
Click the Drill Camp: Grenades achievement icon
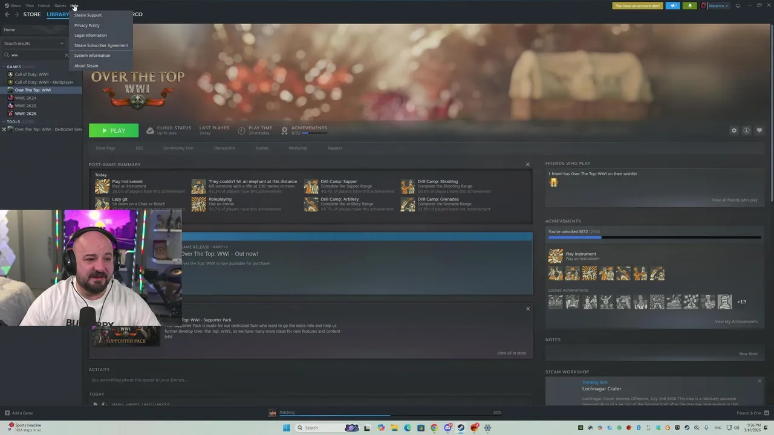(x=408, y=204)
